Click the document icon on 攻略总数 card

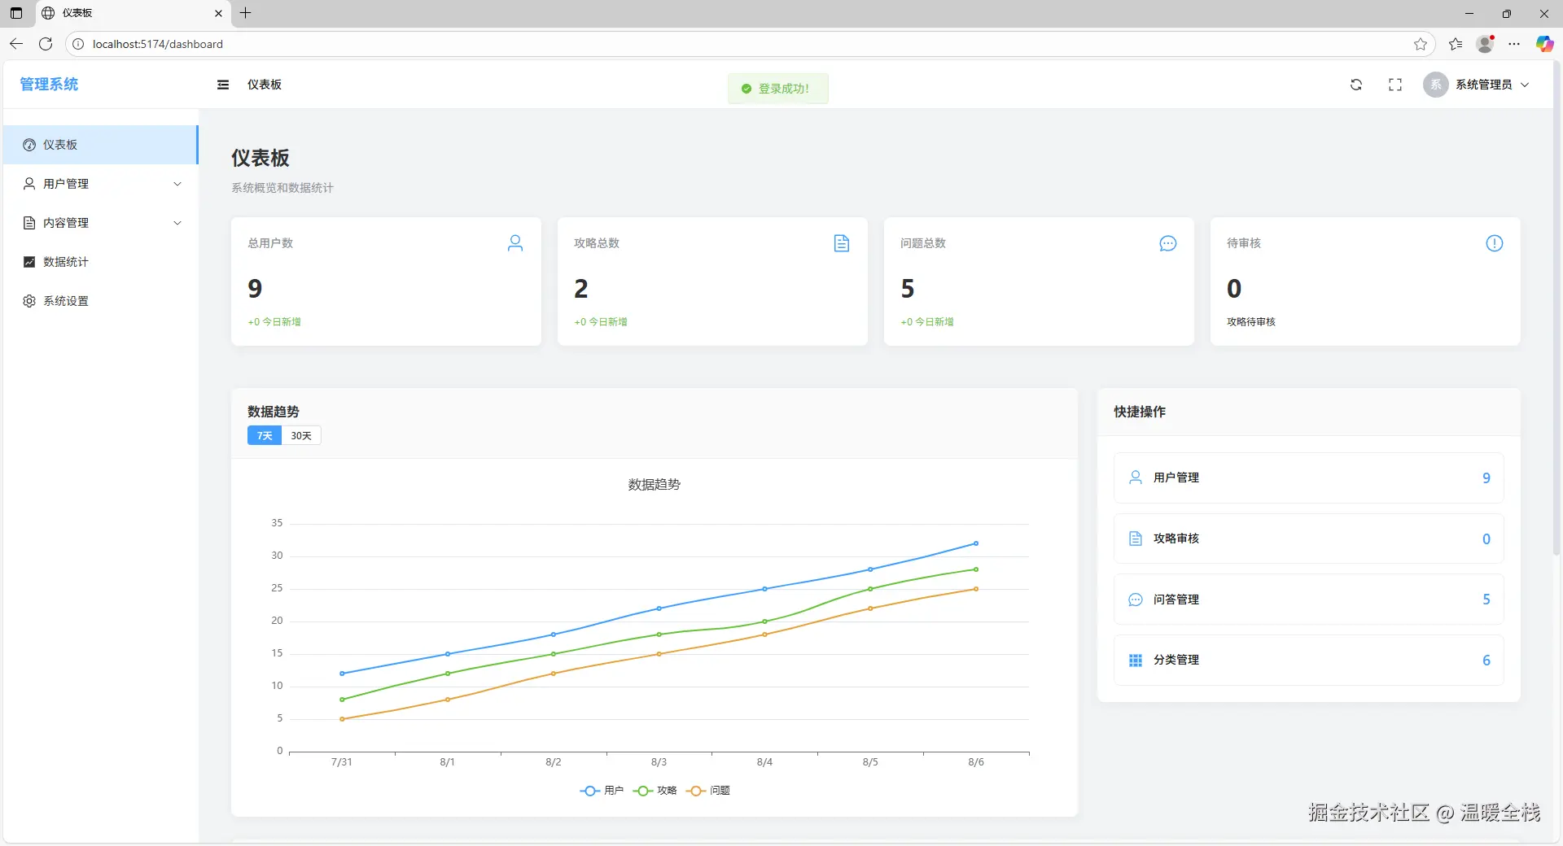point(842,243)
